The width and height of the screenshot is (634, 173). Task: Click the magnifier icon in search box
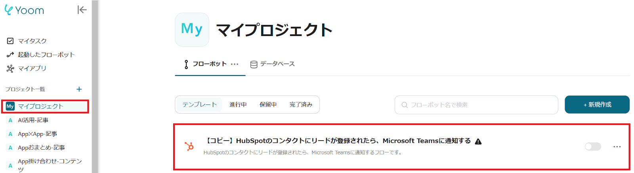pyautogui.click(x=405, y=105)
